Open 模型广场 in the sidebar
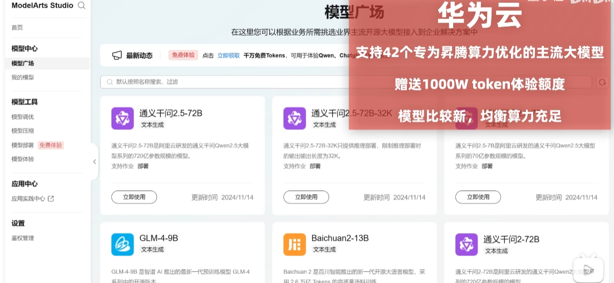 [x=23, y=63]
